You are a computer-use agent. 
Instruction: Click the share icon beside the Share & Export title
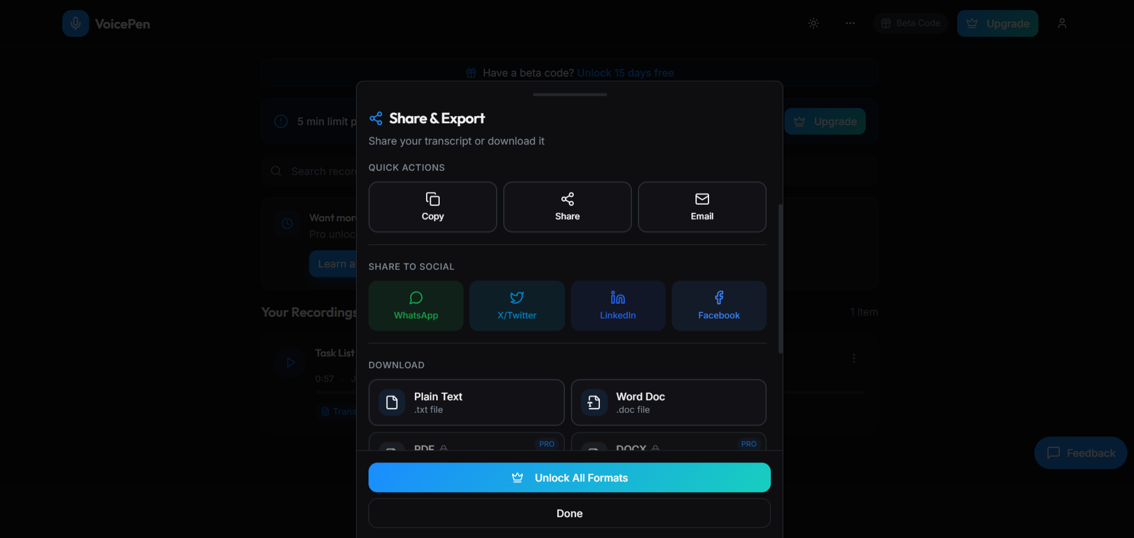point(376,119)
